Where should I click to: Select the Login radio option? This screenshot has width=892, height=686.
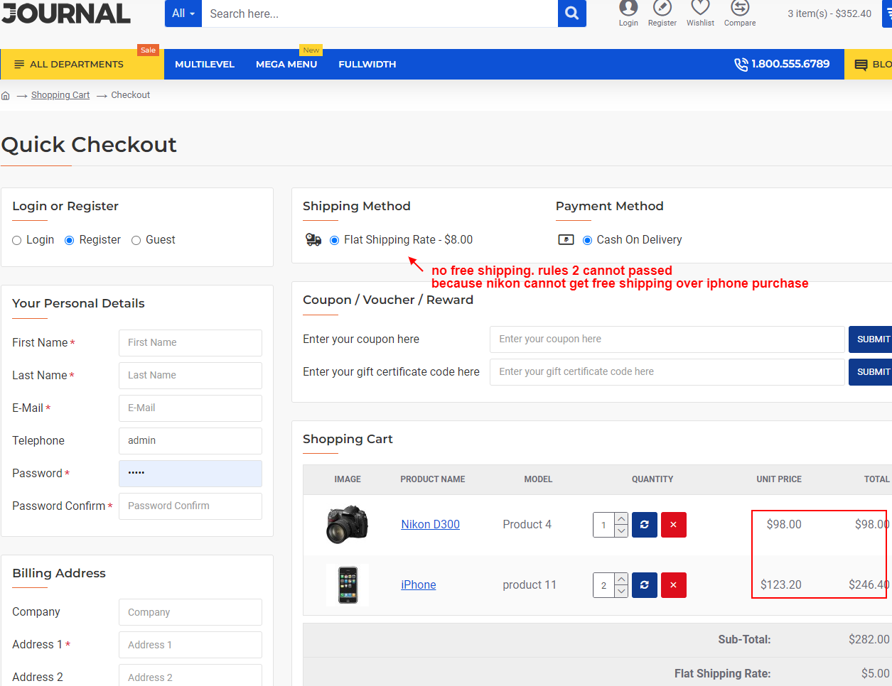click(17, 241)
